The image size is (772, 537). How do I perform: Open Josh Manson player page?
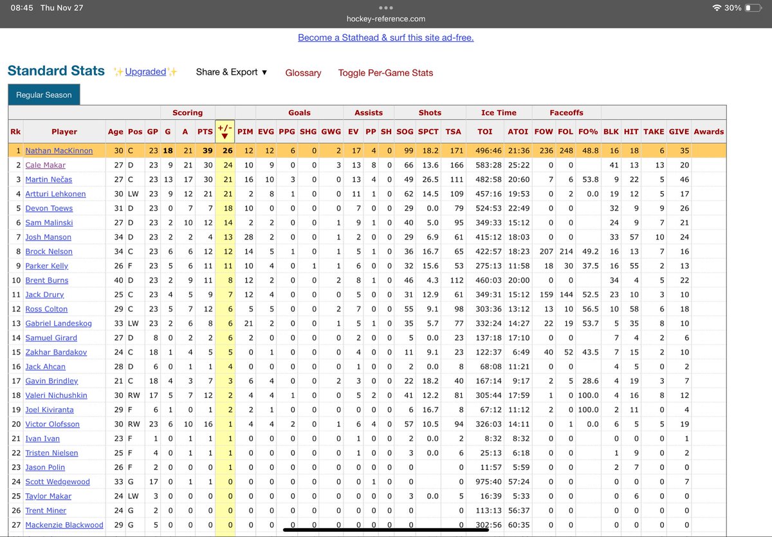(49, 237)
